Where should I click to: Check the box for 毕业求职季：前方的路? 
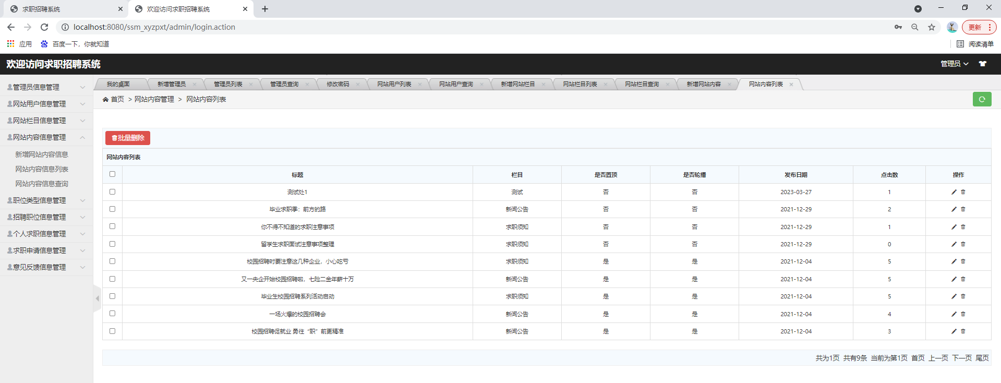point(112,209)
